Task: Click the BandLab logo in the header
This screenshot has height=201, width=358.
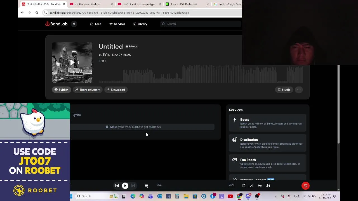Action: (56, 24)
